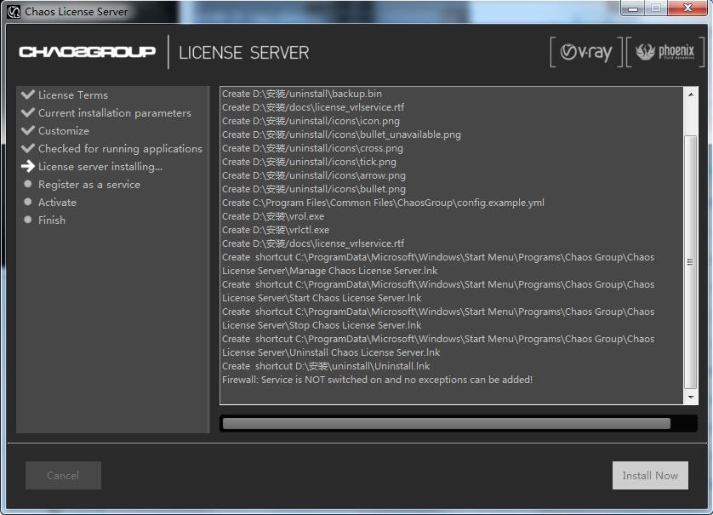Select the Current installation parameters step

point(115,113)
